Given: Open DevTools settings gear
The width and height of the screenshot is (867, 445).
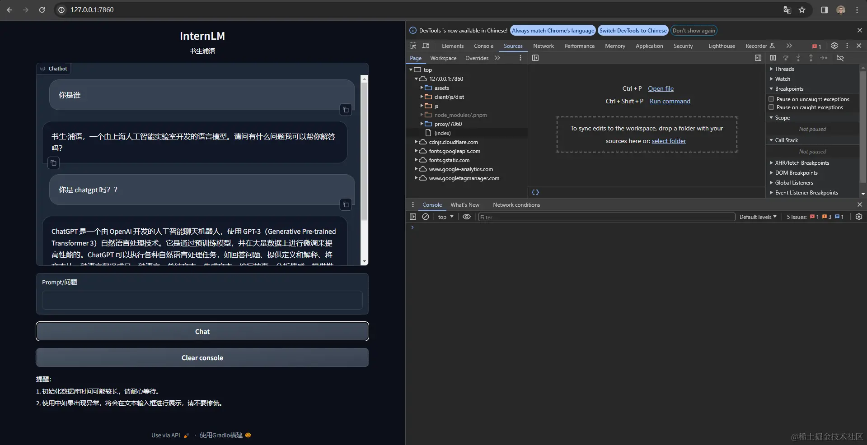Looking at the screenshot, I should [x=834, y=46].
